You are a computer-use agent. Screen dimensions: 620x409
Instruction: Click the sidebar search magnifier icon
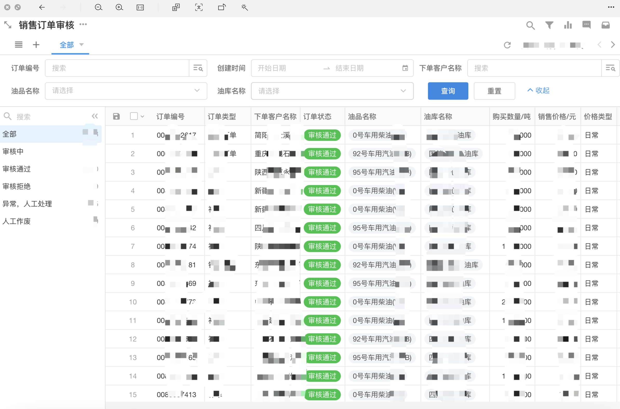click(8, 116)
